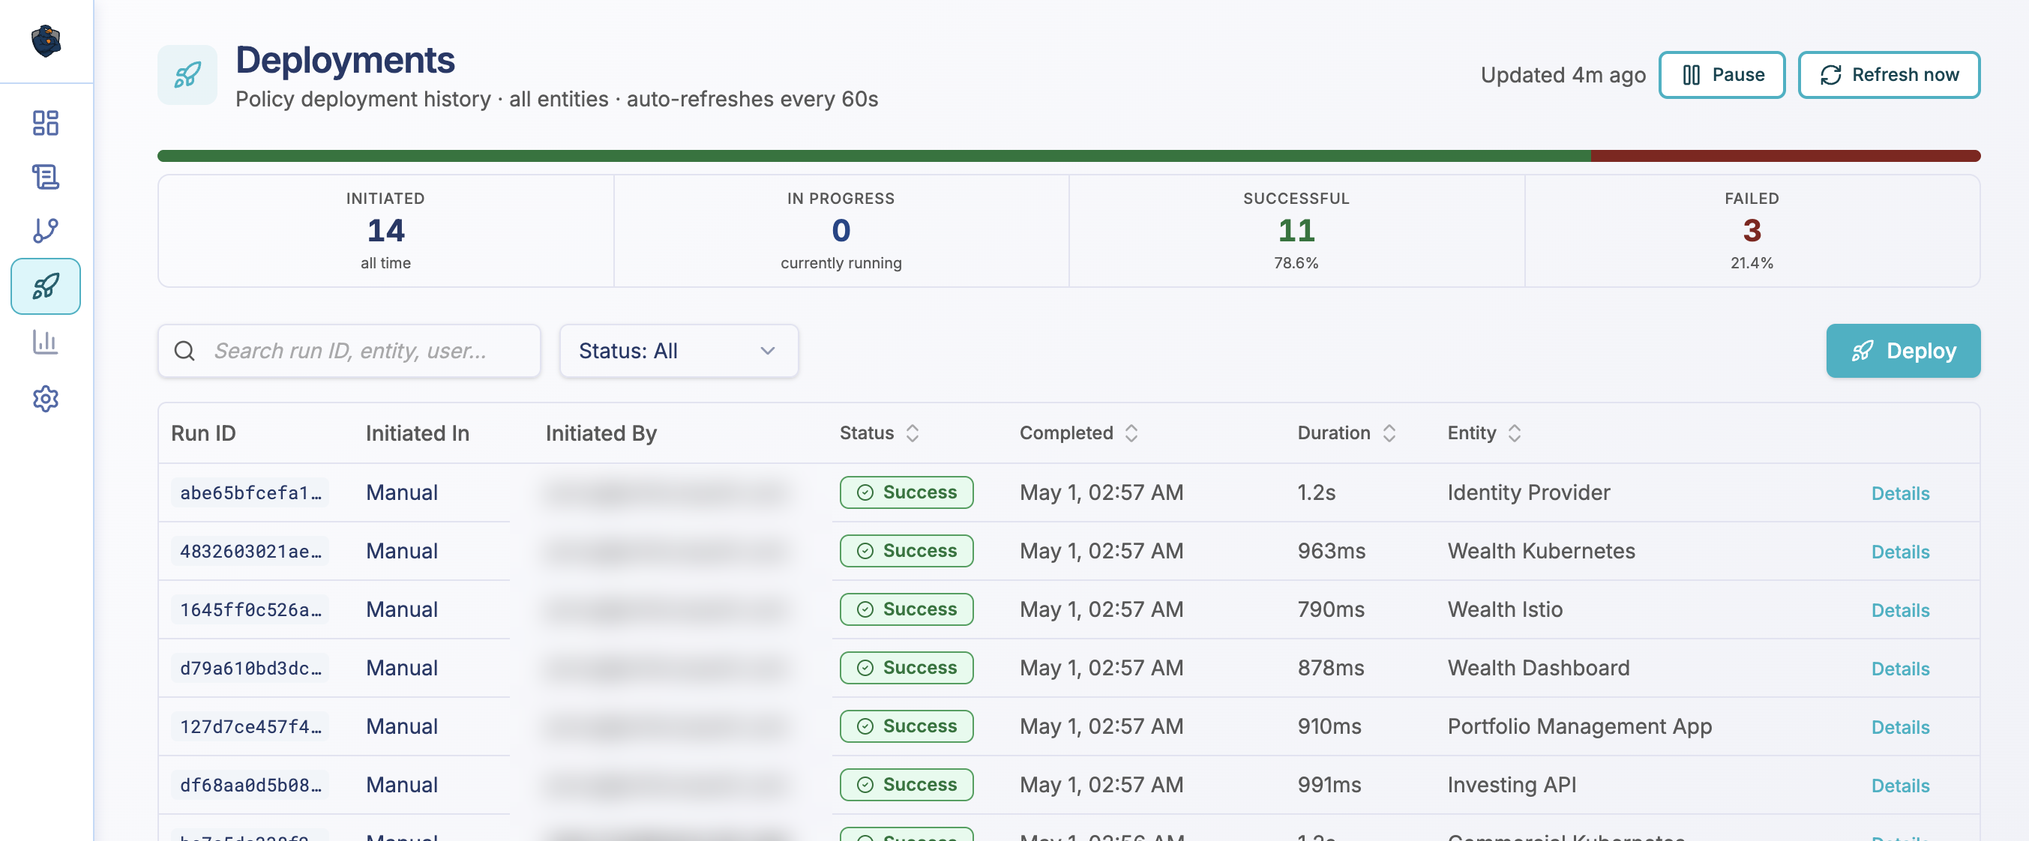Open Details for Wealth Dashboard run
2029x841 pixels.
[1900, 668]
